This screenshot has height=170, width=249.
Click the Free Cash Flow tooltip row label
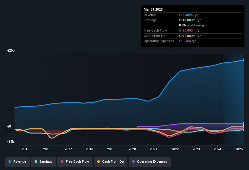pos(155,30)
